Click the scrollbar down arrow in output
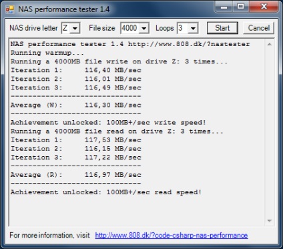The height and width of the screenshot is (249, 283). pos(270,221)
